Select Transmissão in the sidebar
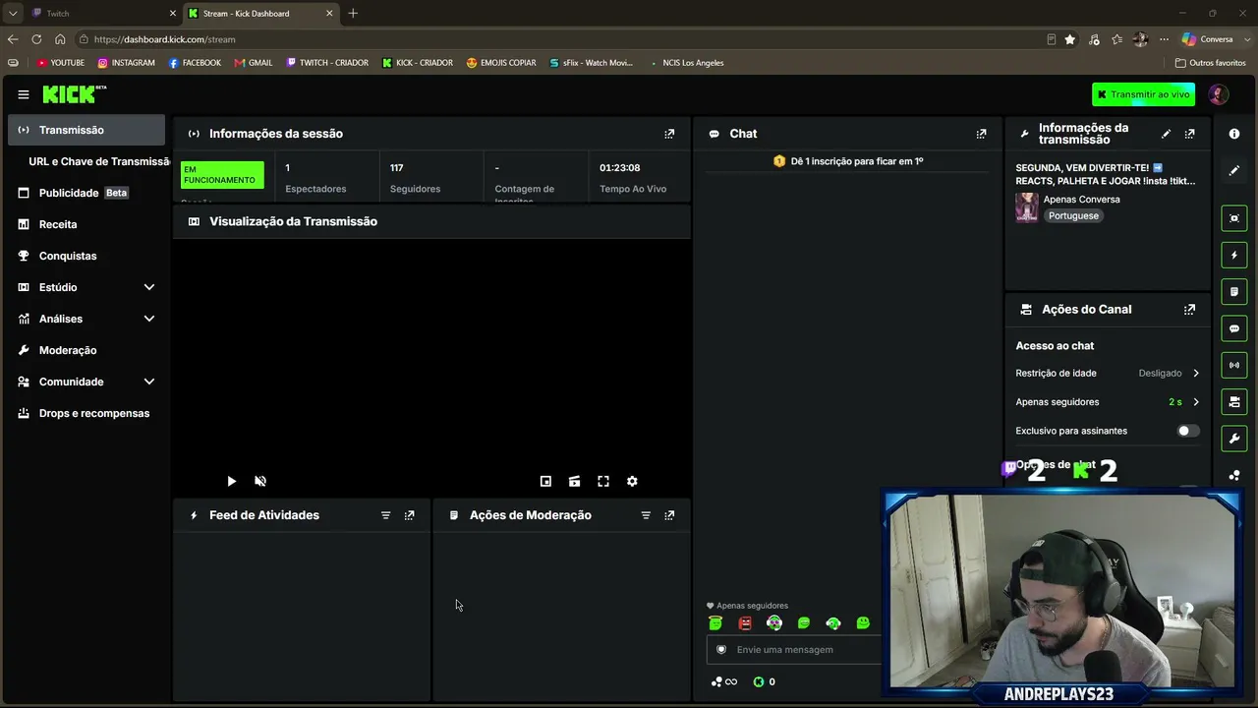Screen dimensions: 1258x708 [86, 130]
